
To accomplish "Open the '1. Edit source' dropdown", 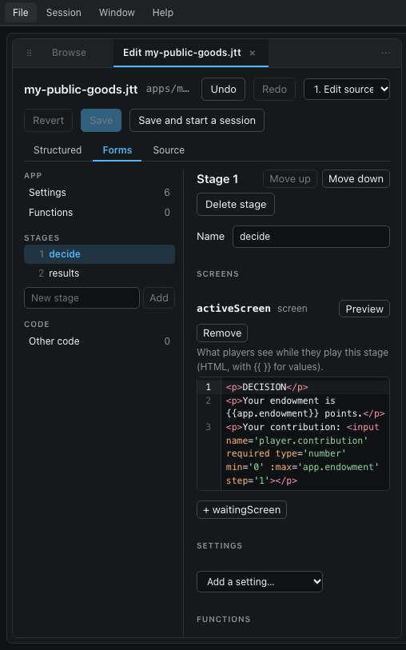I will pos(347,89).
